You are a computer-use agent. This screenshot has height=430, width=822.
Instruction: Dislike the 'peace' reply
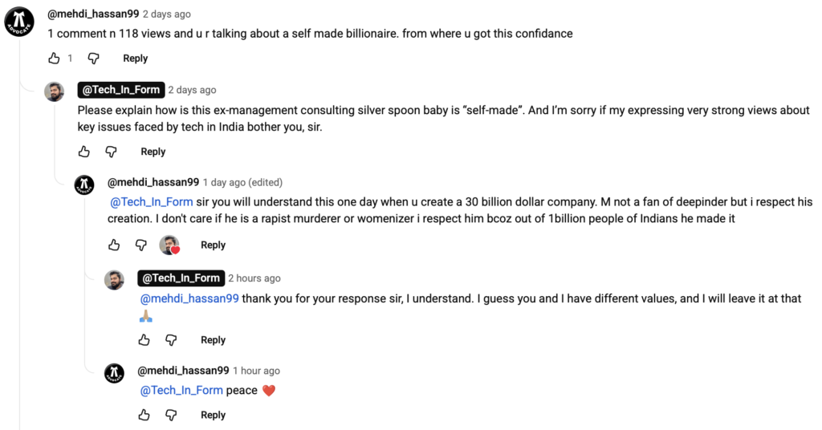coord(171,415)
